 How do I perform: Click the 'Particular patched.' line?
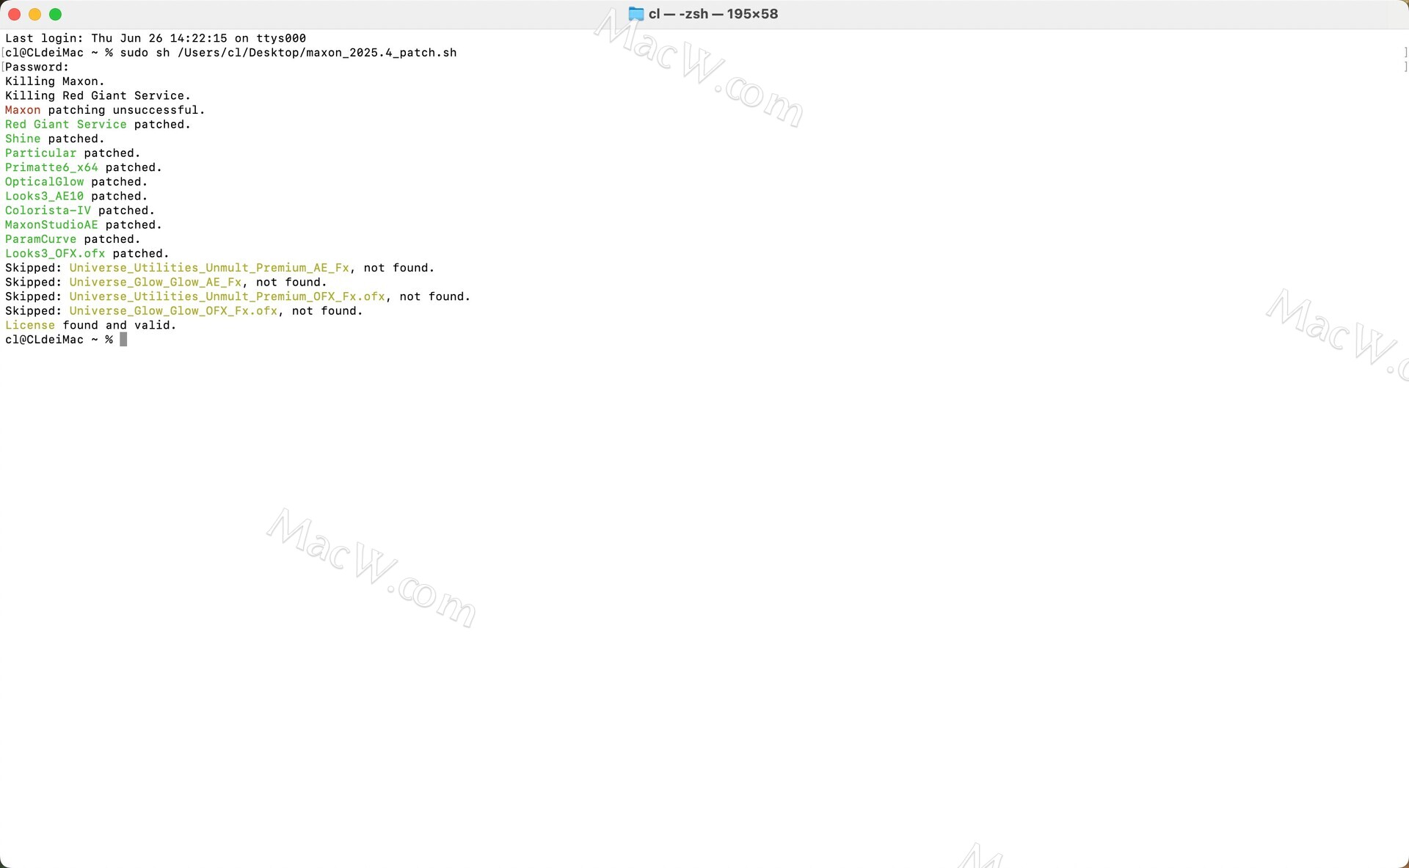coord(73,153)
